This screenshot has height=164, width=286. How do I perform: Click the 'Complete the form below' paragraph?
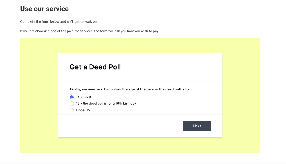(x=60, y=22)
